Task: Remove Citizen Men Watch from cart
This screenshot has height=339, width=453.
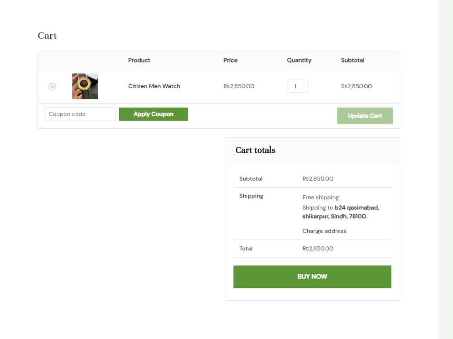Action: (52, 86)
